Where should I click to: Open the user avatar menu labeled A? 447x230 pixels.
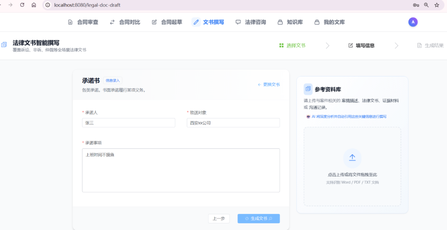click(x=413, y=22)
